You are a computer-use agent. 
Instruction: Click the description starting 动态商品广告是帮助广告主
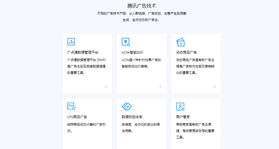(x=195, y=66)
